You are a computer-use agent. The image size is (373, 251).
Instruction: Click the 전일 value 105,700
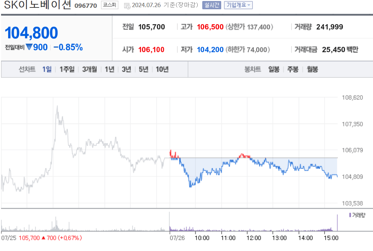point(151,27)
